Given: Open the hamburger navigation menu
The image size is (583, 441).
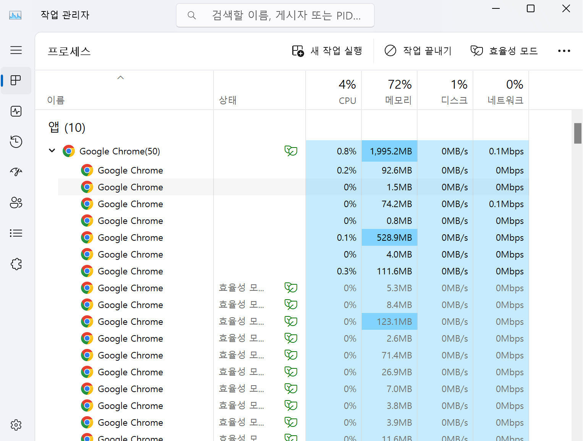Looking at the screenshot, I should tap(16, 50).
